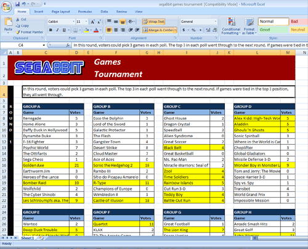308x249 pixels.
Task: Grow the font size
Action: click(x=92, y=22)
